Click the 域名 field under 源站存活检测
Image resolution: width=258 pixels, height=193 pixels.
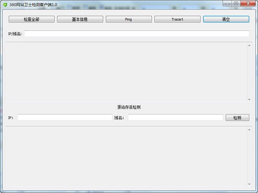click(175, 117)
